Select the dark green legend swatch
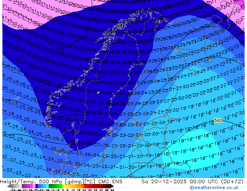The image size is (247, 191). [x=50, y=186]
